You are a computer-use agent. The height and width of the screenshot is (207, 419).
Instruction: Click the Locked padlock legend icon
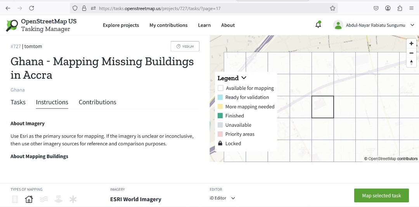coord(220,143)
